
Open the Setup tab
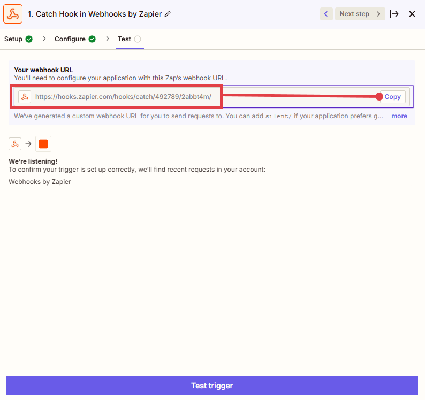click(13, 39)
